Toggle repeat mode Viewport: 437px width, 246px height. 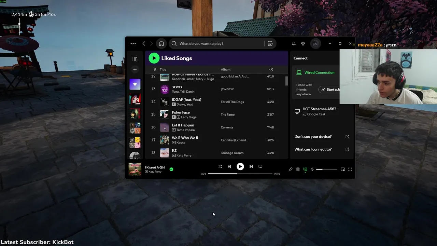(x=260, y=166)
